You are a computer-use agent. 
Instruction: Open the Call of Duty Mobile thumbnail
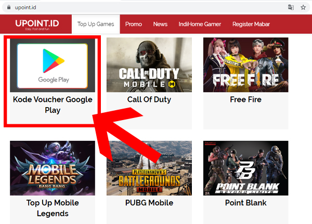tap(149, 65)
